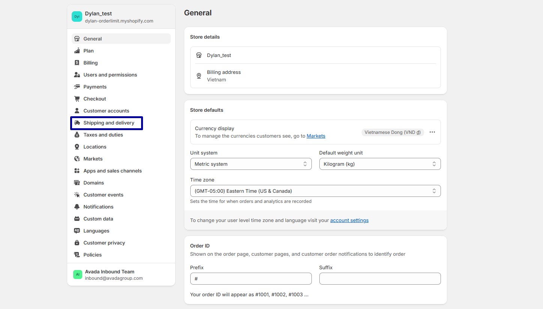
Task: Click the Vietnamese Dong currency badge
Action: coord(393,132)
